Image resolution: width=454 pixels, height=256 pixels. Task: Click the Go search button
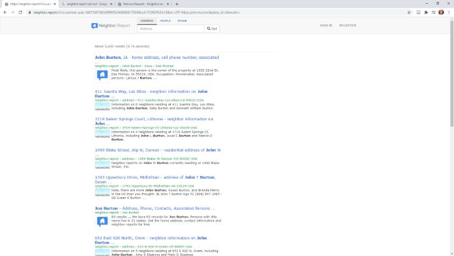pos(212,29)
